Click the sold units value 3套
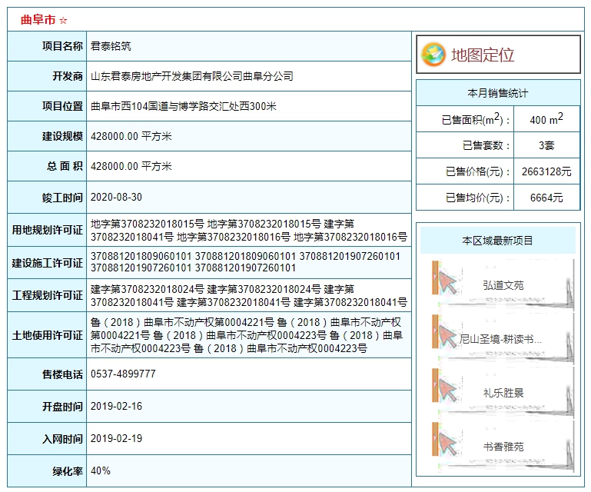Viewport: 591px width, 492px height. (x=546, y=145)
